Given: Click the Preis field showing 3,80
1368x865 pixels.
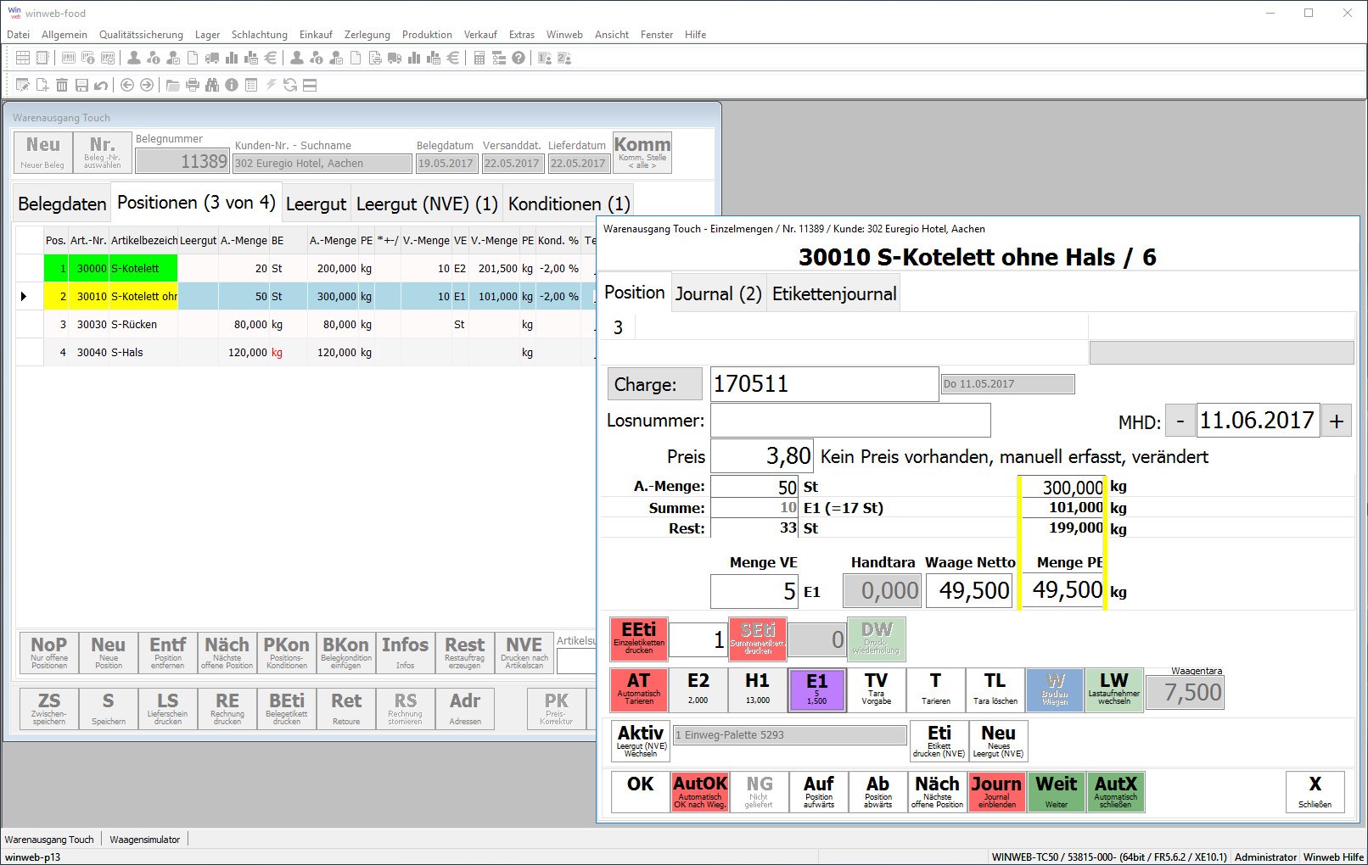Looking at the screenshot, I should tap(762, 456).
